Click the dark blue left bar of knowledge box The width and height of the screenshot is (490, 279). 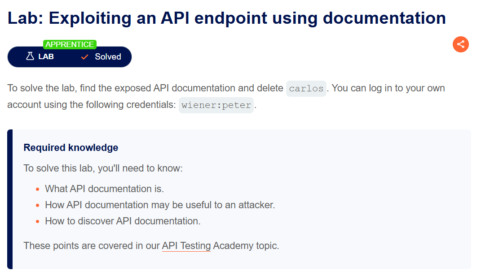[x=10, y=199]
